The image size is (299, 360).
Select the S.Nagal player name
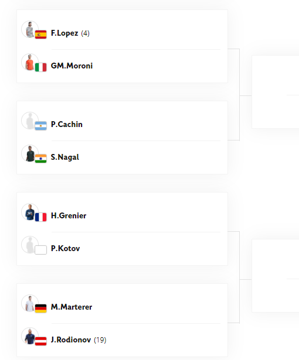click(x=65, y=157)
